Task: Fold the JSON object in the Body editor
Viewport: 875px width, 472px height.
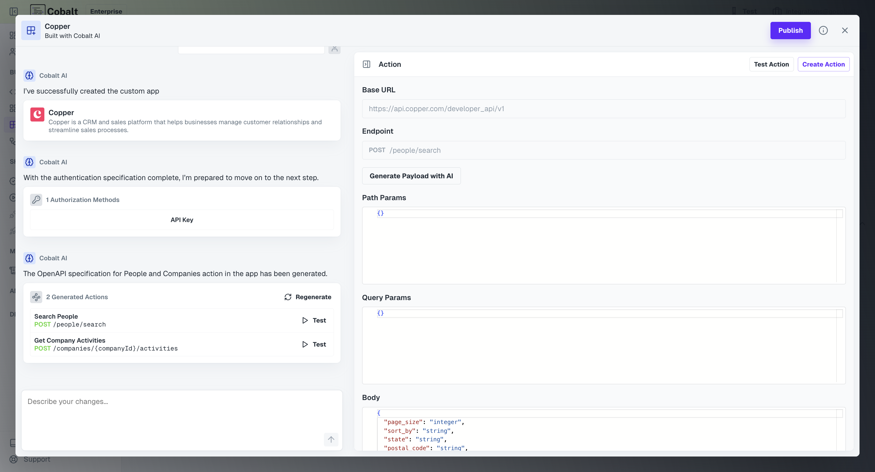Action: coord(378,413)
